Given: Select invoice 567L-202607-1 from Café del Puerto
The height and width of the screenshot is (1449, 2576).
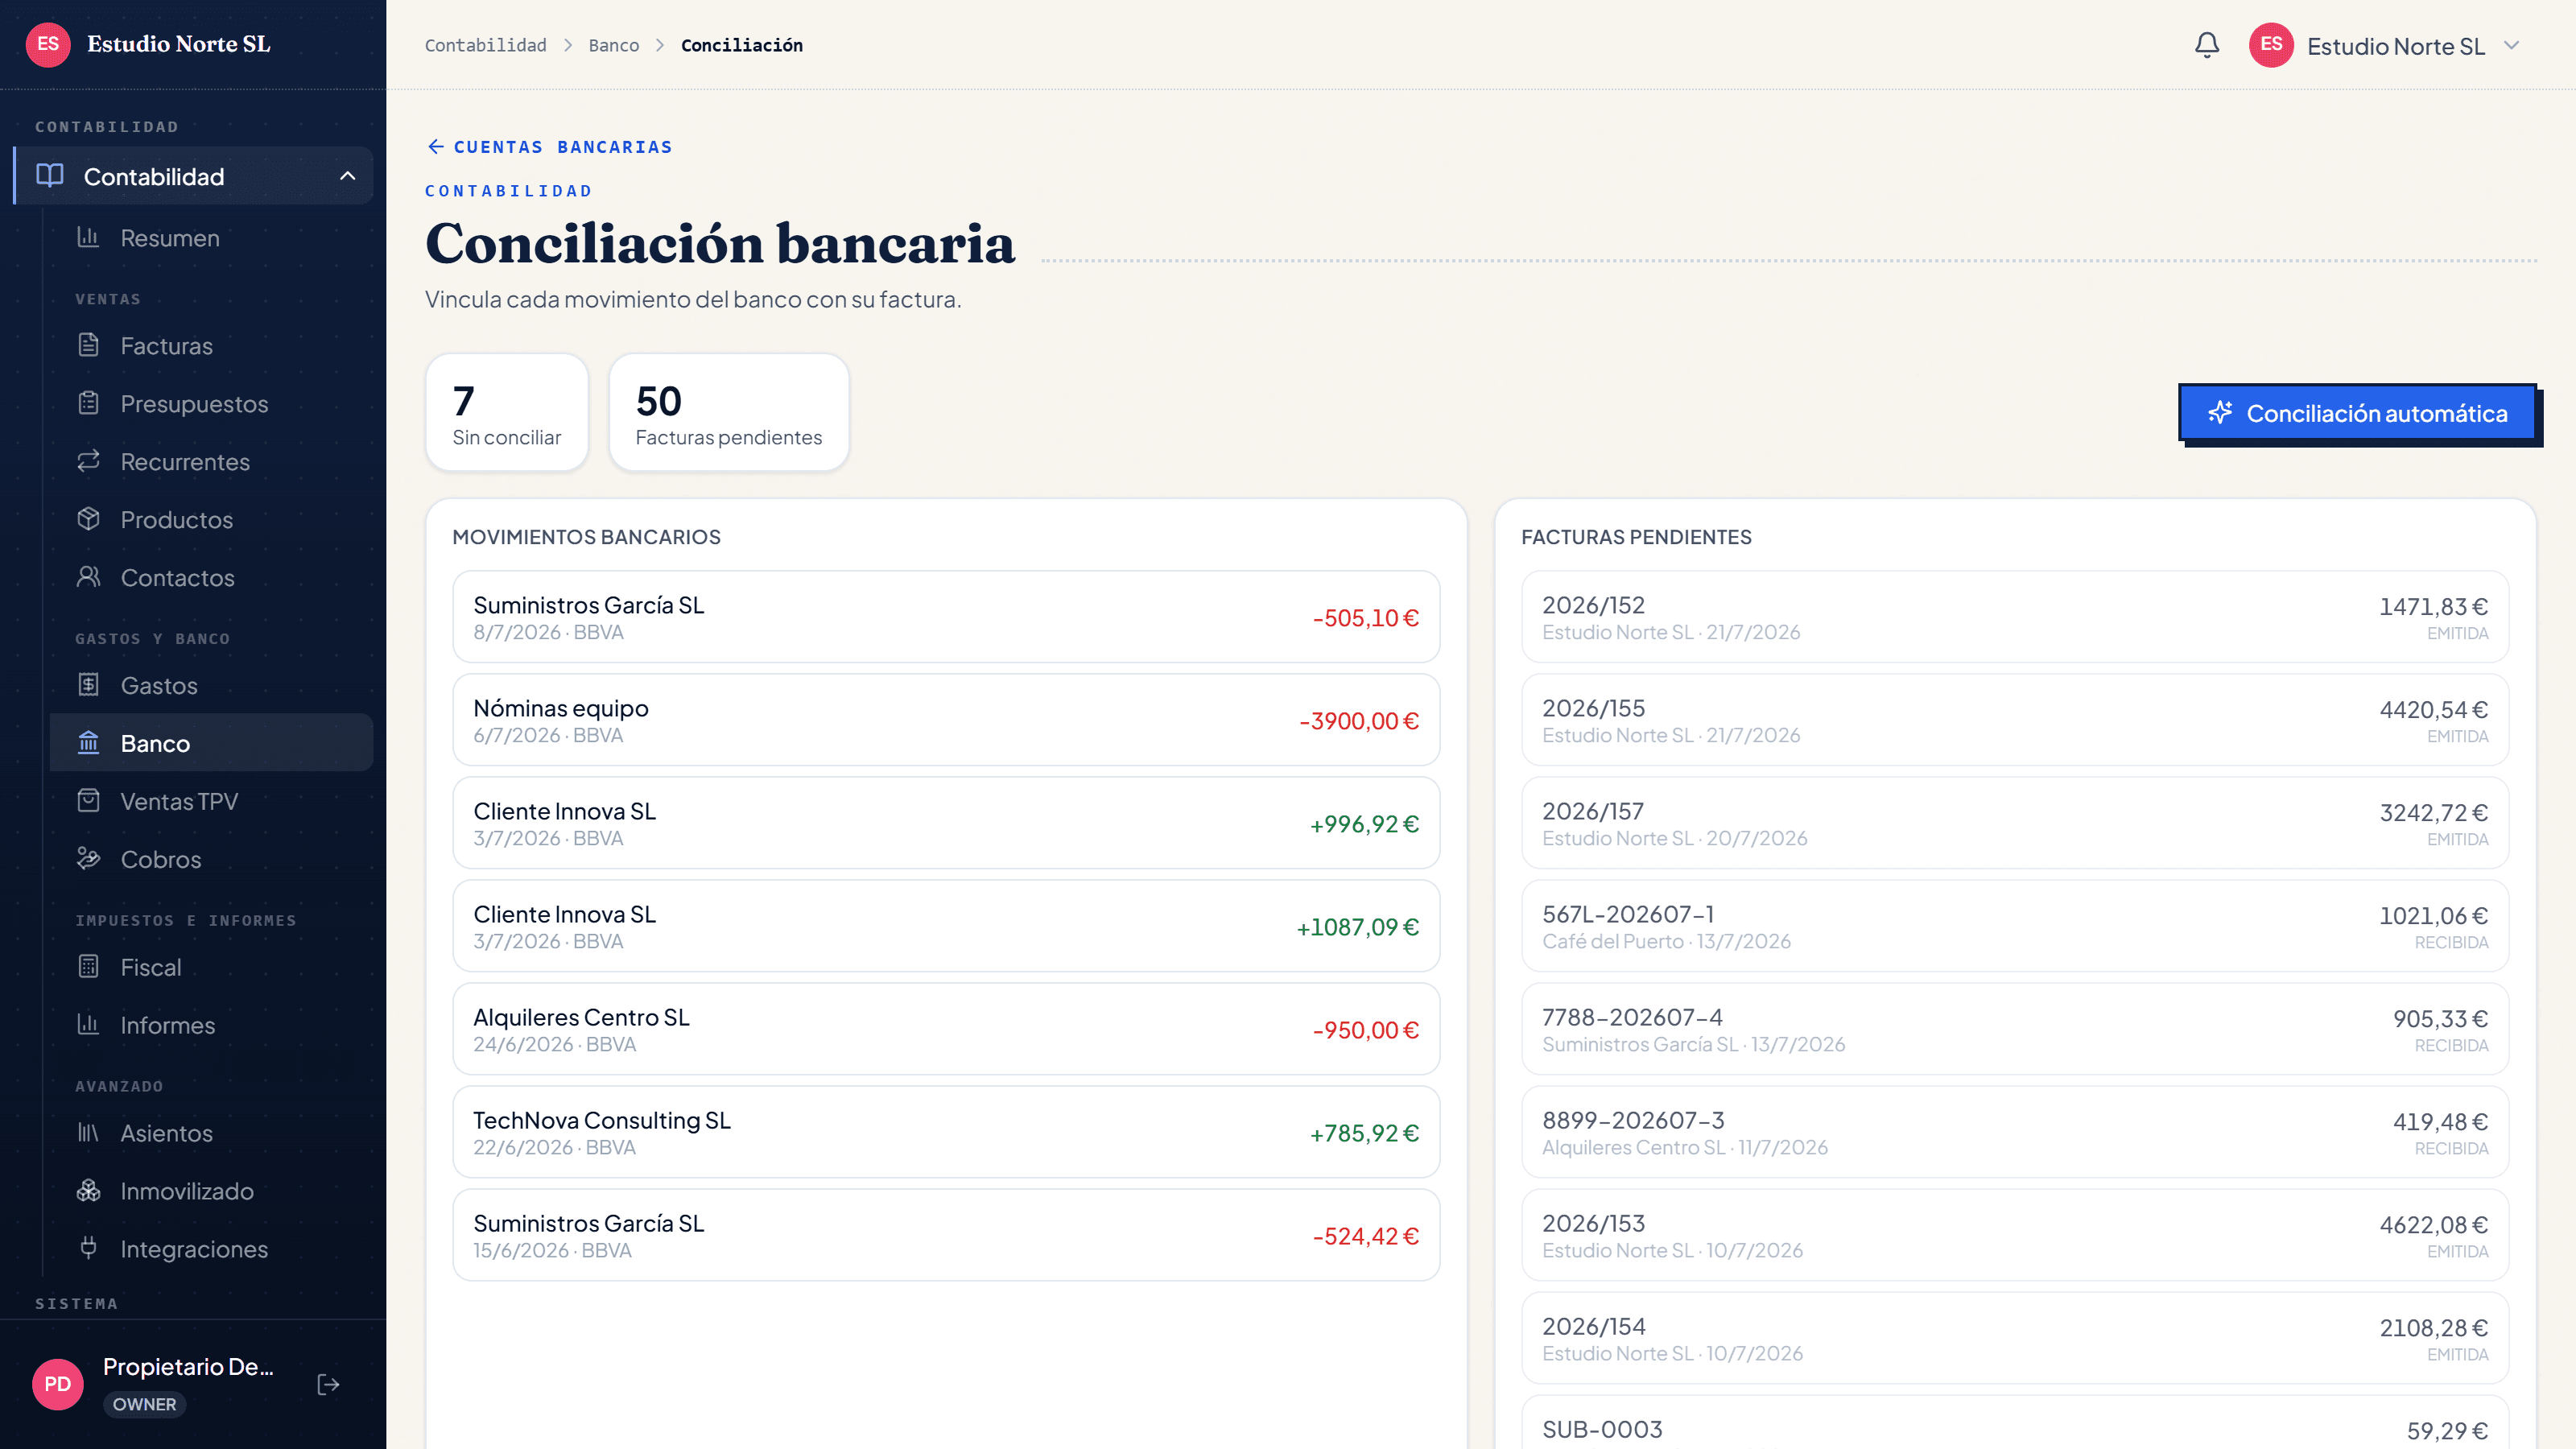Looking at the screenshot, I should (2015, 926).
